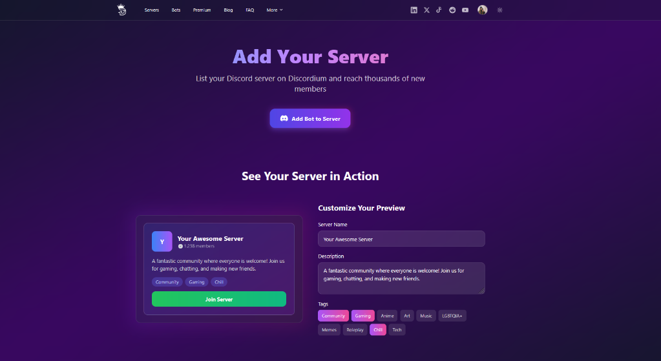
Task: Expand the More dropdown menu
Action: tap(275, 10)
